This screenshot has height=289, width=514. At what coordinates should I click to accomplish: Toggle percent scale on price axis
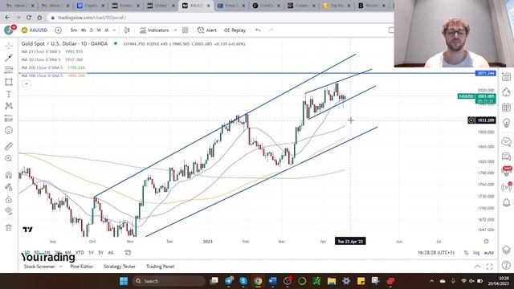[466, 253]
